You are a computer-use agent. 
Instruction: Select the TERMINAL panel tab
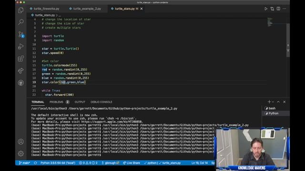38,102
